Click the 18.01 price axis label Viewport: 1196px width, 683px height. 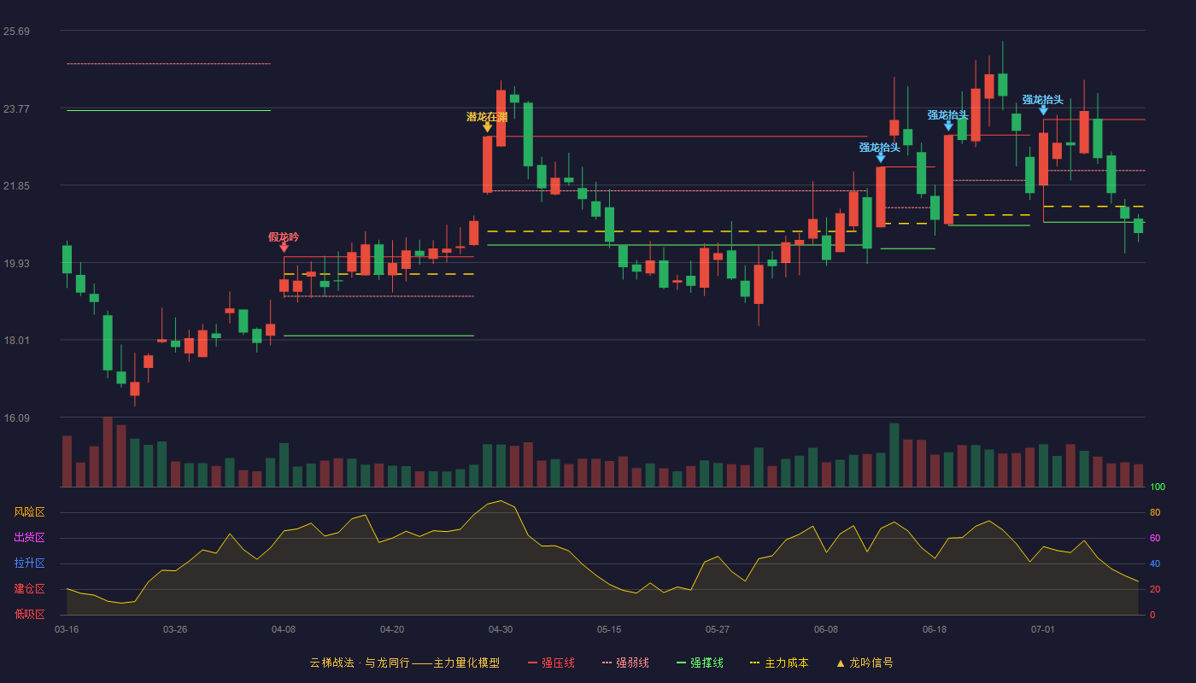pyautogui.click(x=16, y=341)
